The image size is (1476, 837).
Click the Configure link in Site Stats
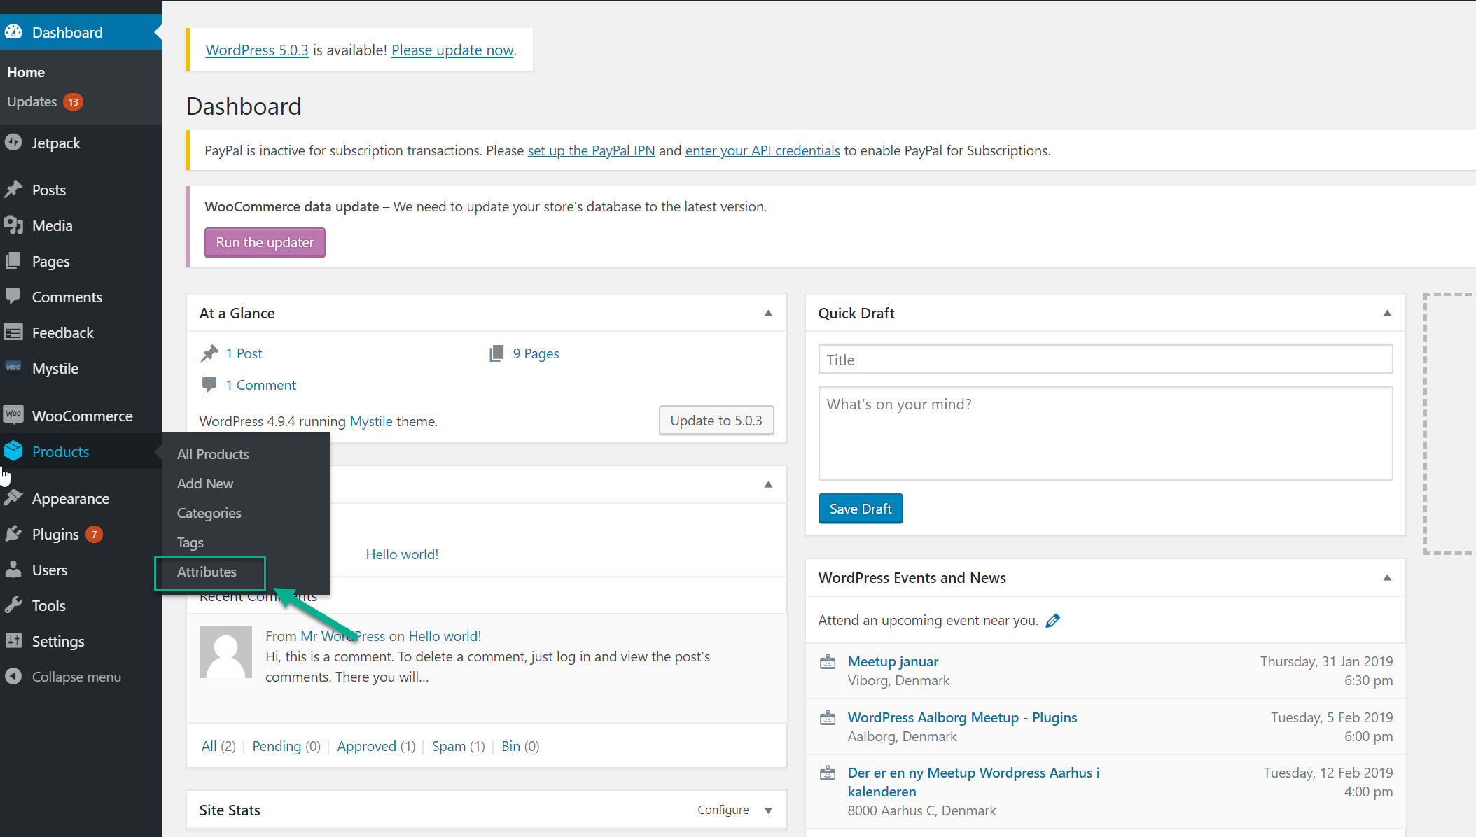723,810
